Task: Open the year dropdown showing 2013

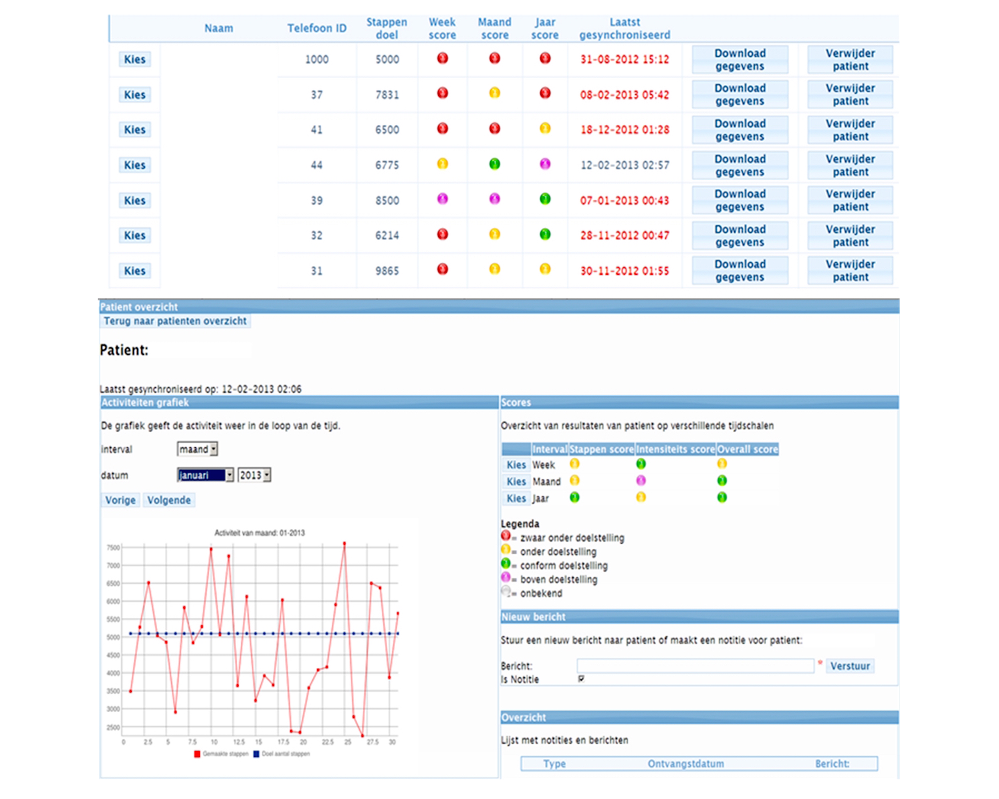Action: click(x=254, y=475)
